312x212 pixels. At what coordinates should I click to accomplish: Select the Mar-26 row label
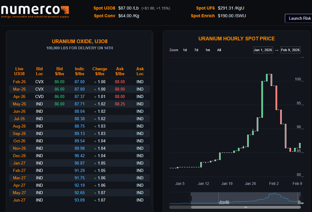click(x=19, y=89)
